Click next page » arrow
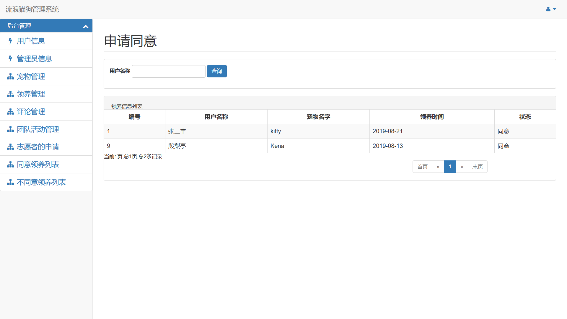 point(462,167)
